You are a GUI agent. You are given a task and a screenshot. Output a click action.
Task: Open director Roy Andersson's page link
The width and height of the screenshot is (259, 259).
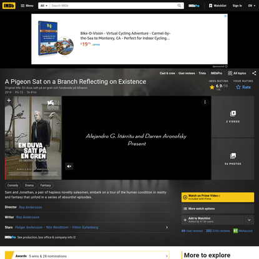pyautogui.click(x=31, y=207)
